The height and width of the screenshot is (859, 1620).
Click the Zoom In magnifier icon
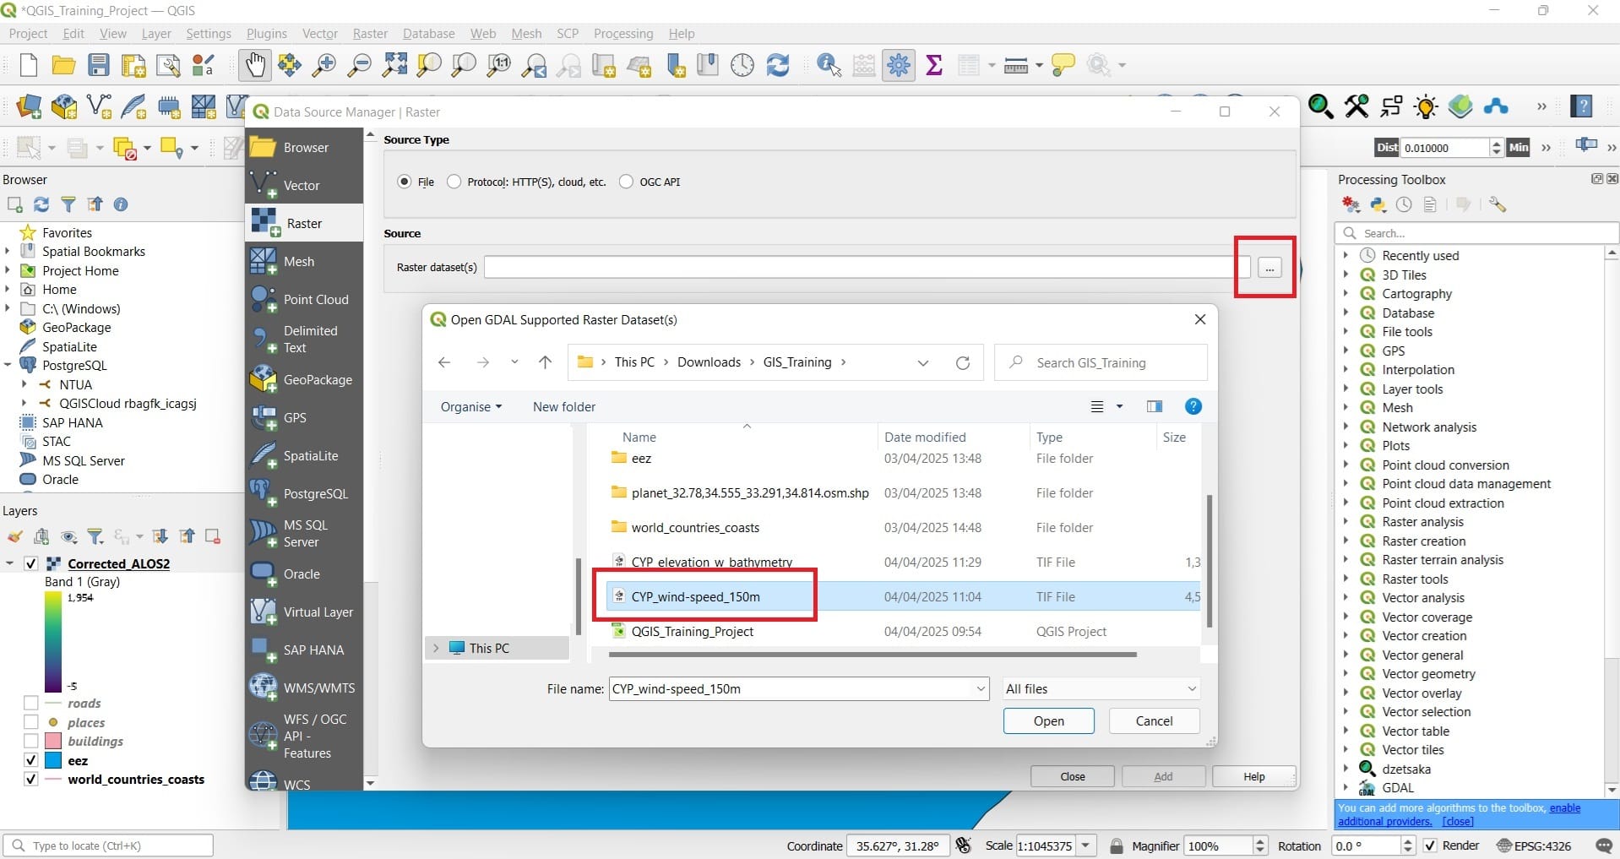pyautogui.click(x=323, y=65)
